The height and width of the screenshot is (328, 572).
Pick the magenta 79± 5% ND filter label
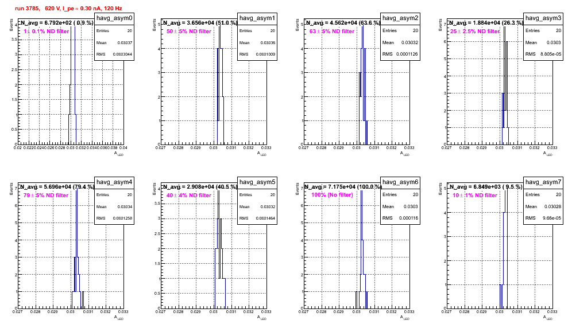tap(46, 196)
